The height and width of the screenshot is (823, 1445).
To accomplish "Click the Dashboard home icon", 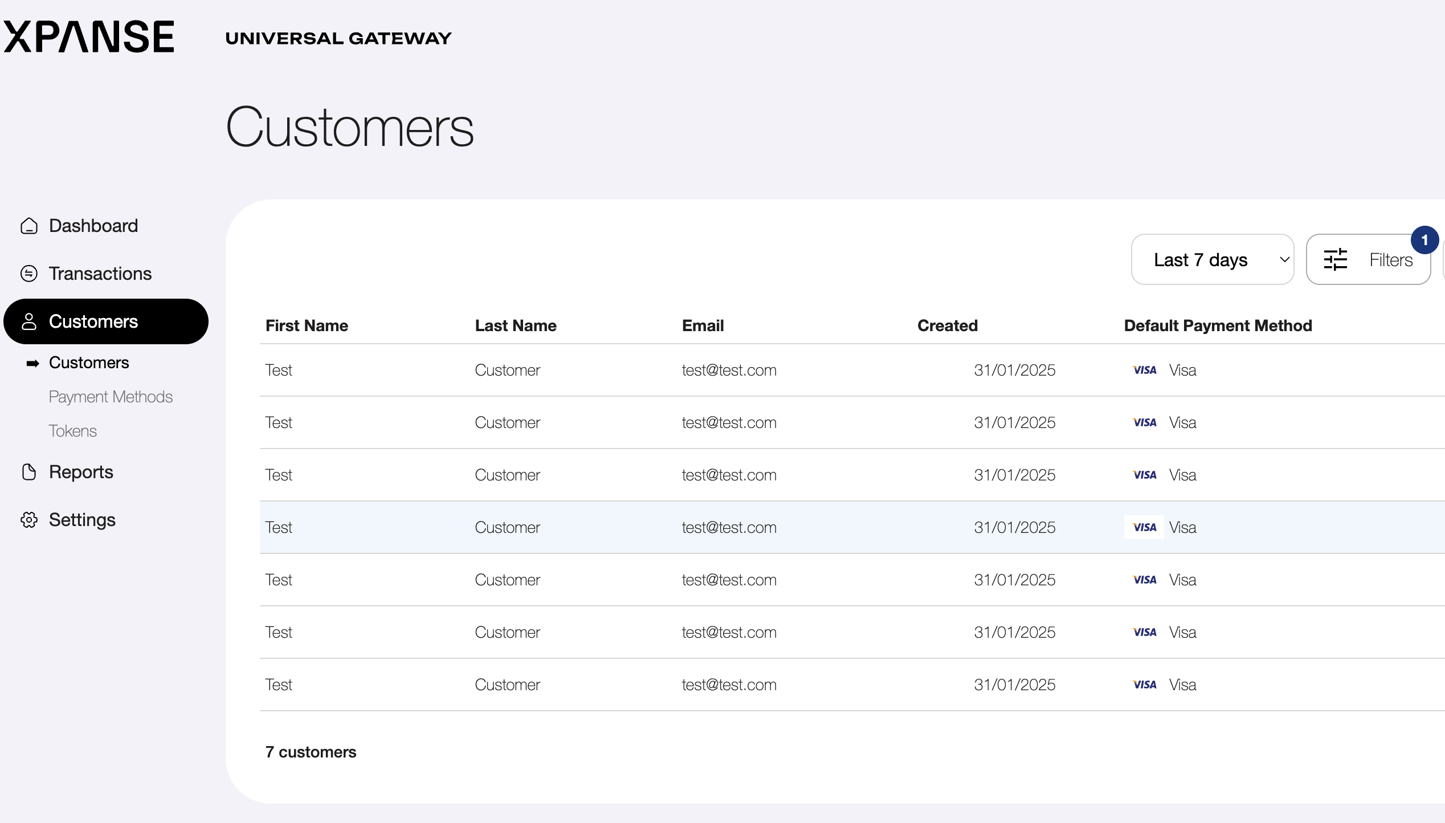I will coord(29,226).
